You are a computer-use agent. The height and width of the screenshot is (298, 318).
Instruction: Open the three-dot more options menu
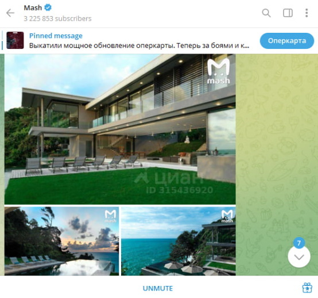(307, 13)
